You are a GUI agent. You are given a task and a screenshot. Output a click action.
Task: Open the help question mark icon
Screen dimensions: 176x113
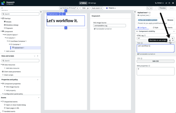(x=169, y=3)
